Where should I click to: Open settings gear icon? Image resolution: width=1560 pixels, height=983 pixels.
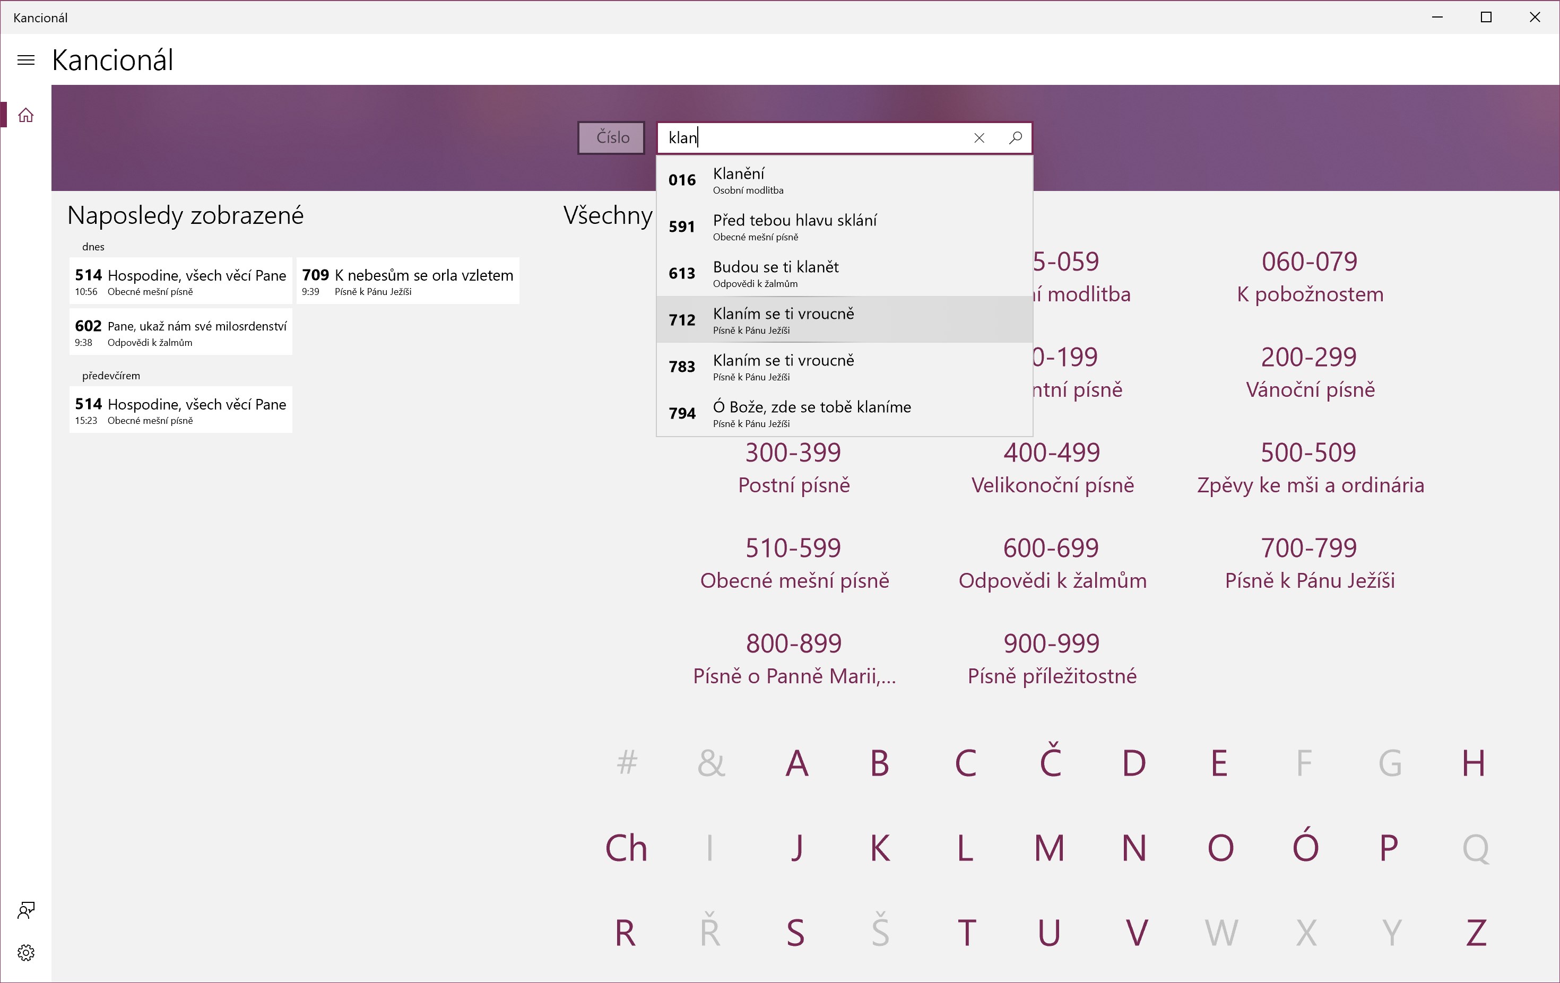coord(26,953)
